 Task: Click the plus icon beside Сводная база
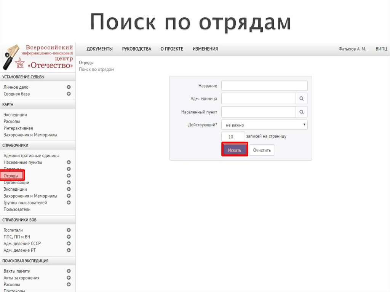[x=69, y=94]
